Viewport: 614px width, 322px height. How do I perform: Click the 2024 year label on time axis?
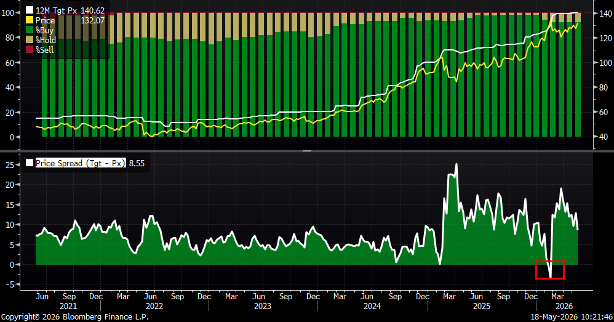coord(372,307)
